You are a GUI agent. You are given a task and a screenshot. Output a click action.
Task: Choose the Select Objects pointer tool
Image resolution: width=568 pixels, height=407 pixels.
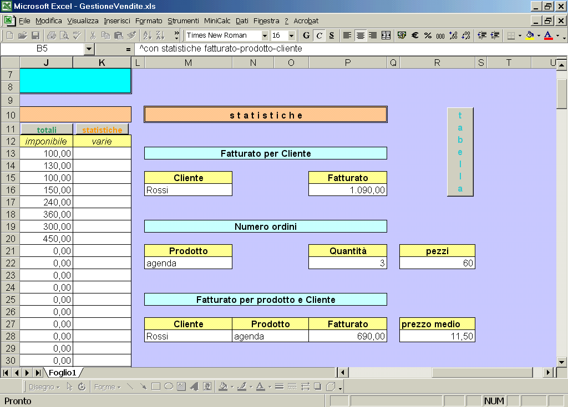(69, 387)
